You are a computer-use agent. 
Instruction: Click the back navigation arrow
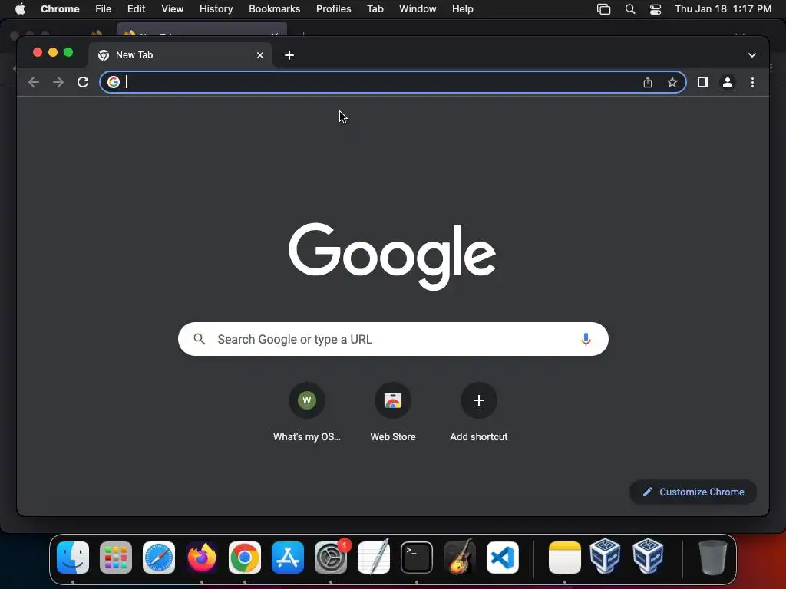point(34,82)
